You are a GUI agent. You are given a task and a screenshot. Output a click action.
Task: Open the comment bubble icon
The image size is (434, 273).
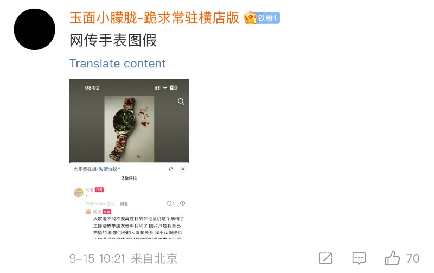coord(359,258)
